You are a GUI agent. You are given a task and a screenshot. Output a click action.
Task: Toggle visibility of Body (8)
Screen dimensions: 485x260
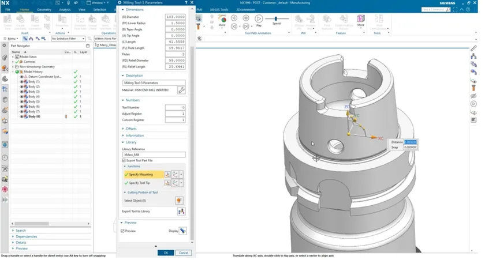pyautogui.click(x=22, y=116)
